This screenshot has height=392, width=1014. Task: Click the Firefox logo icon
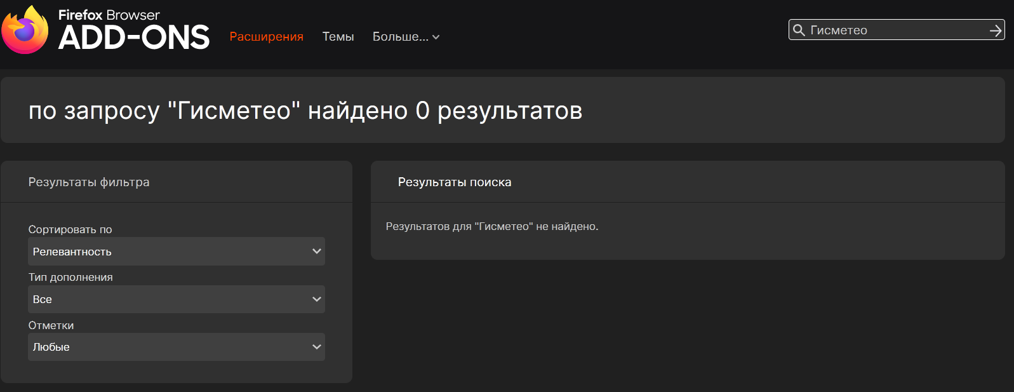[x=25, y=30]
